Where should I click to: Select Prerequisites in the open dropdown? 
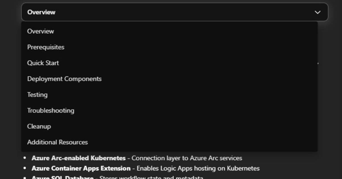pos(46,47)
